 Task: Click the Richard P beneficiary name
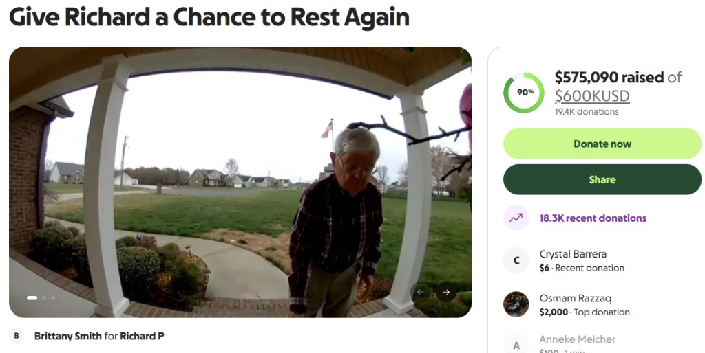pyautogui.click(x=142, y=336)
